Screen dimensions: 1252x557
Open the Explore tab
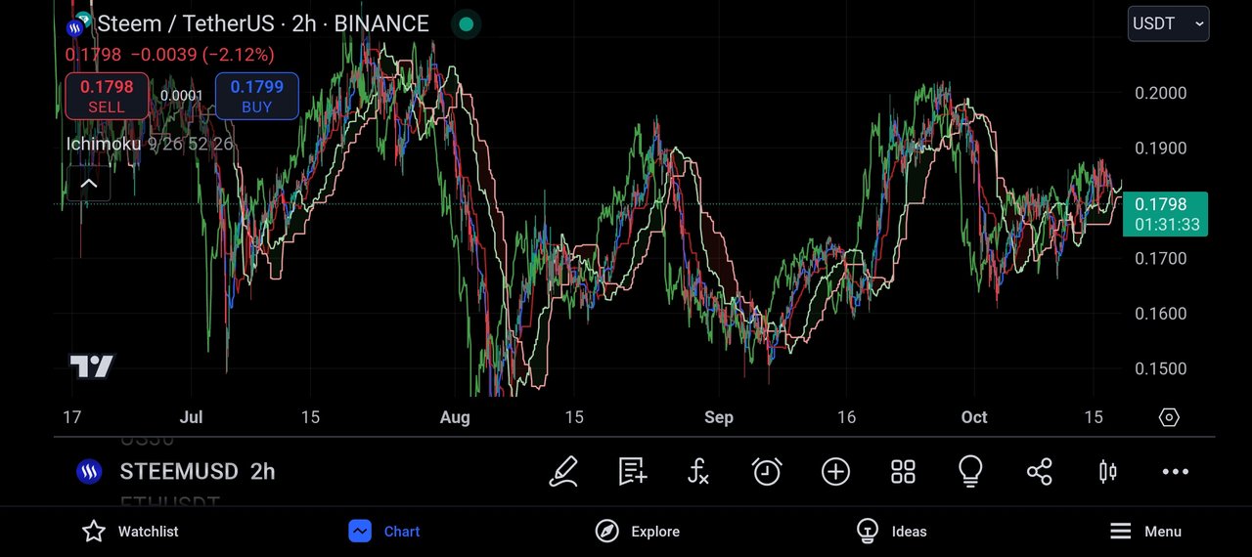(638, 532)
